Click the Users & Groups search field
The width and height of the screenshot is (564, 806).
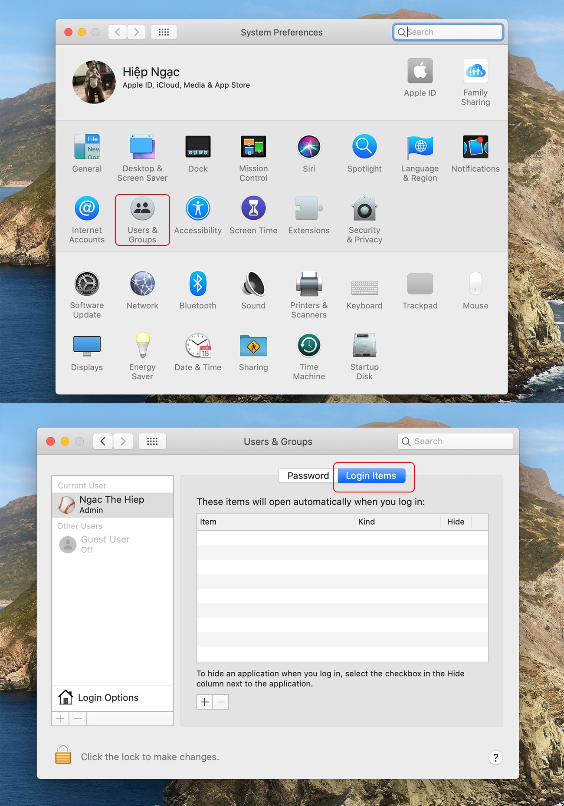coord(456,441)
